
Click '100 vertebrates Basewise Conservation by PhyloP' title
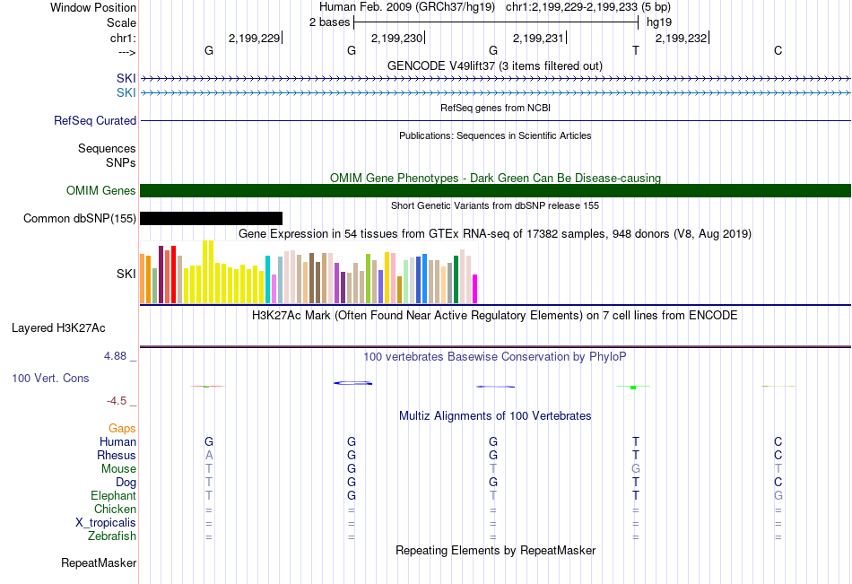point(495,357)
